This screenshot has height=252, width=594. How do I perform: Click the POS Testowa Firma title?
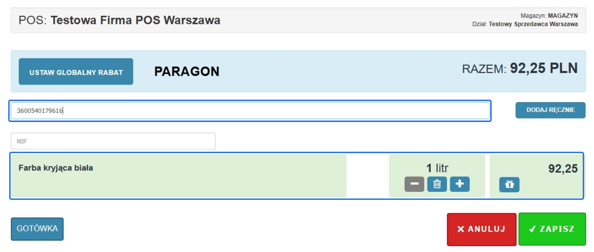coord(119,20)
